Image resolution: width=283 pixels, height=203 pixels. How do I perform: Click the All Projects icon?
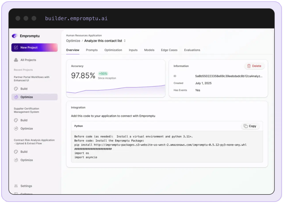click(16, 60)
